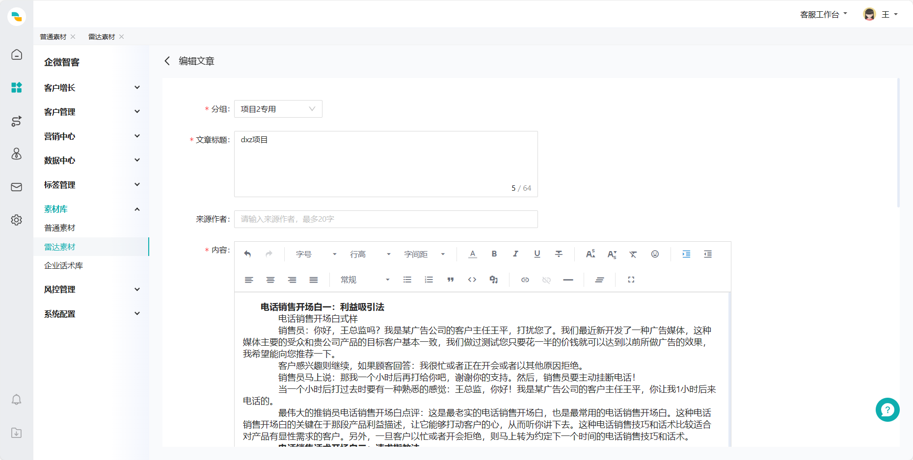Viewport: 913px width, 460px height.
Task: Open the emoji picker
Action: click(655, 254)
